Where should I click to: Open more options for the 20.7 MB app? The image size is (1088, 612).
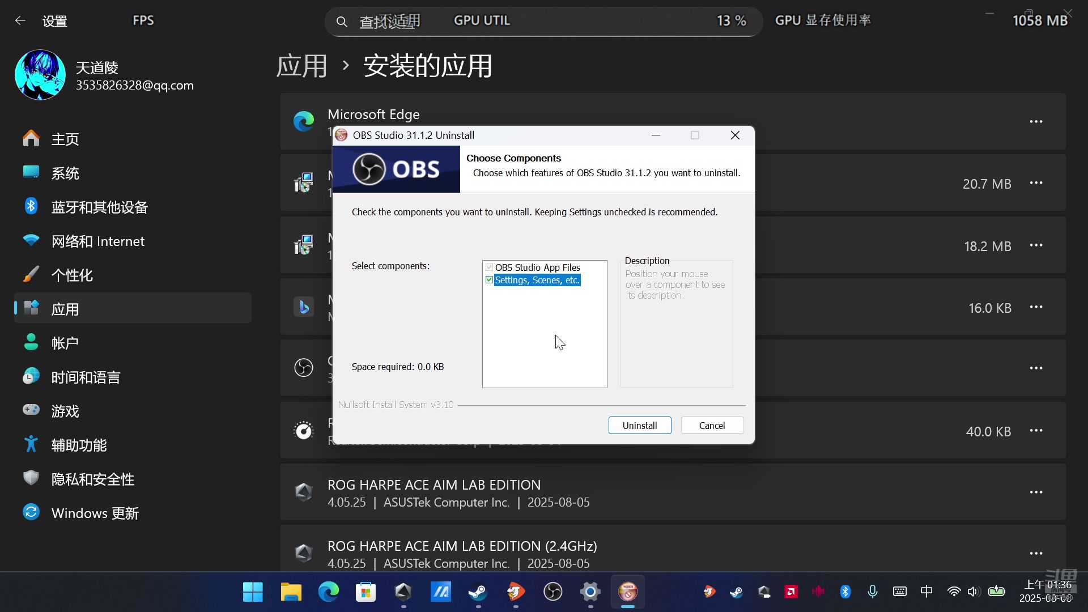[1036, 183]
